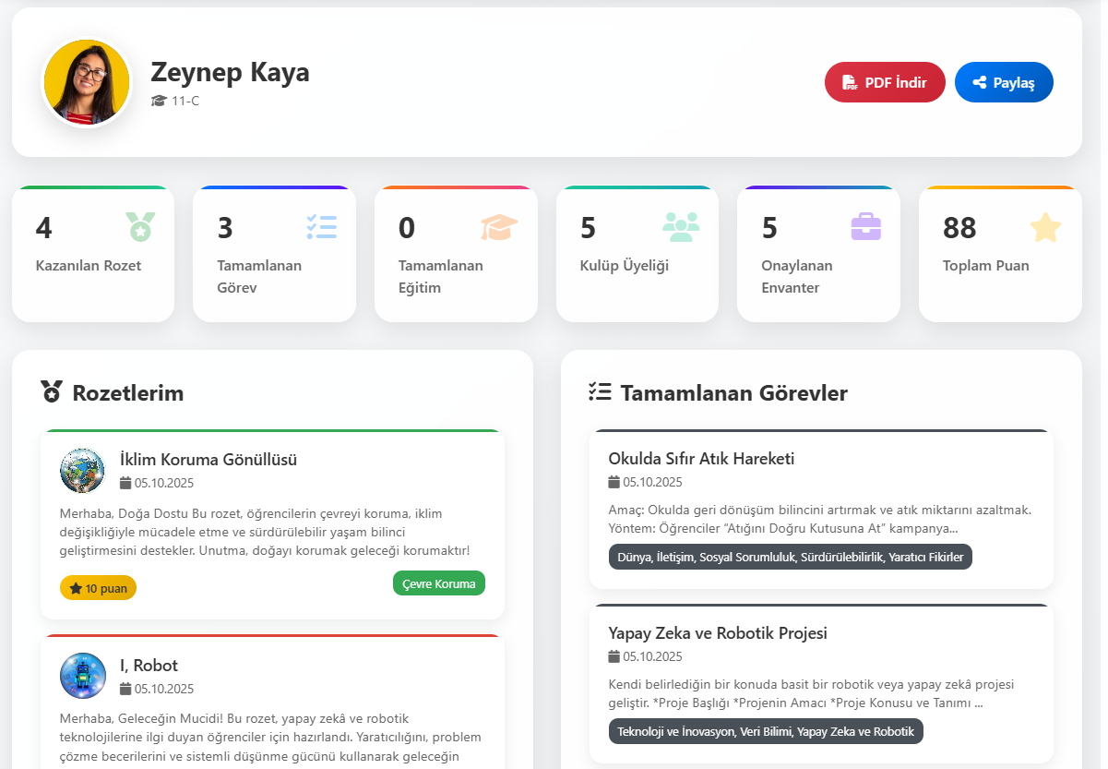Click the PDF İndir button
Screen dimensions: 1108x769
884,81
